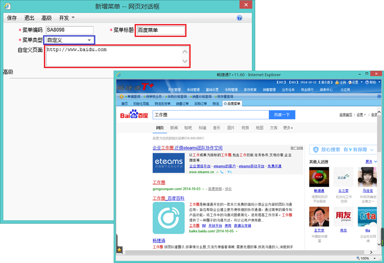Open the 菜单类型 dropdown showing 自定义
The width and height of the screenshot is (384, 263).
[x=69, y=40]
